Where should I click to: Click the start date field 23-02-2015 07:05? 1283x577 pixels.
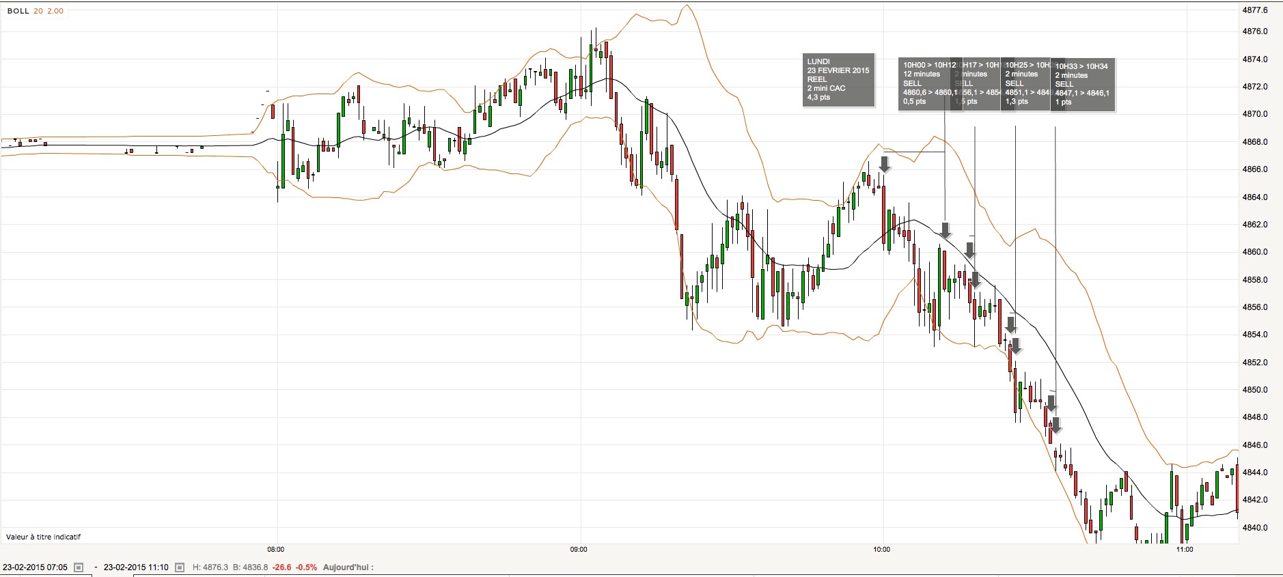coord(36,567)
